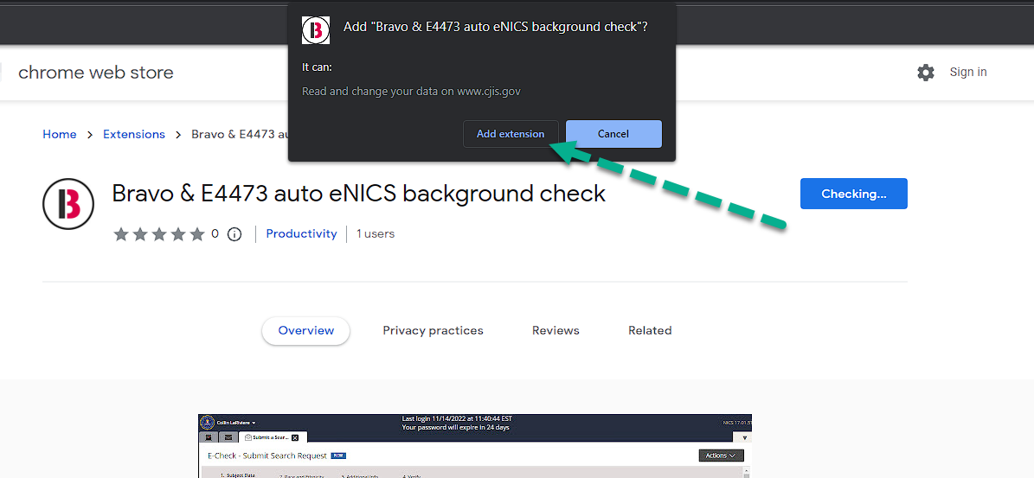
Task: Switch to the Privacy practices tab
Action: [433, 330]
